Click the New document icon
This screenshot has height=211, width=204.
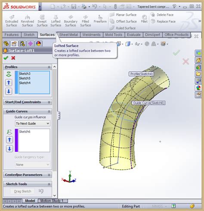coord(53,6)
